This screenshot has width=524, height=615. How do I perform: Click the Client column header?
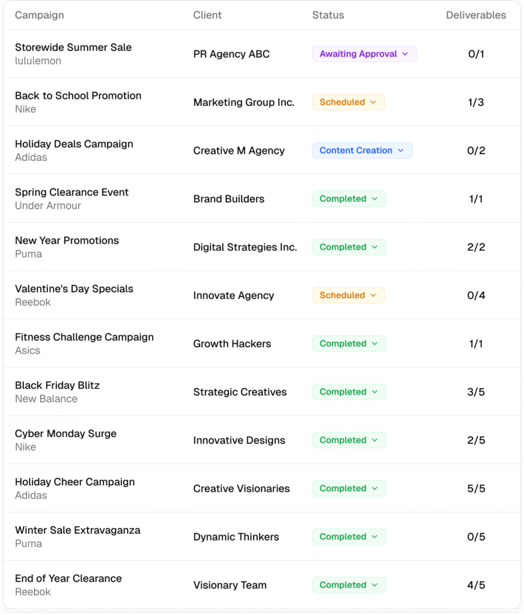coord(207,15)
